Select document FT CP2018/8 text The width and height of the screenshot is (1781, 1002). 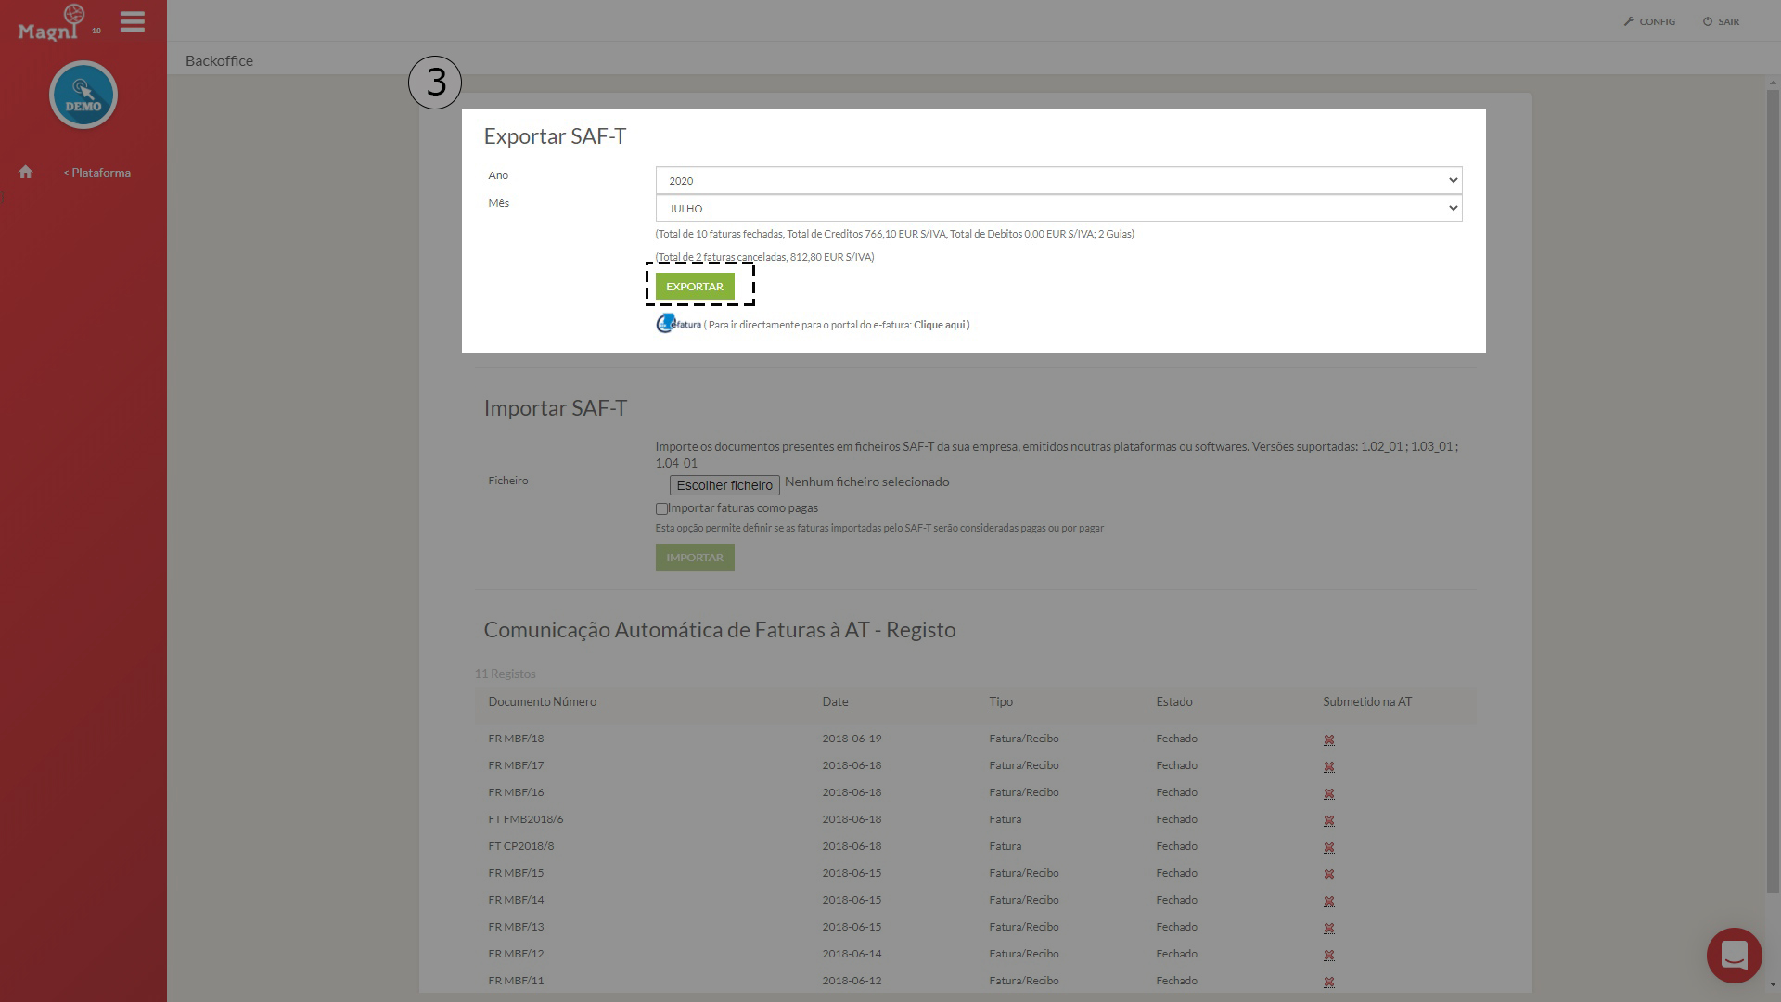tap(520, 846)
